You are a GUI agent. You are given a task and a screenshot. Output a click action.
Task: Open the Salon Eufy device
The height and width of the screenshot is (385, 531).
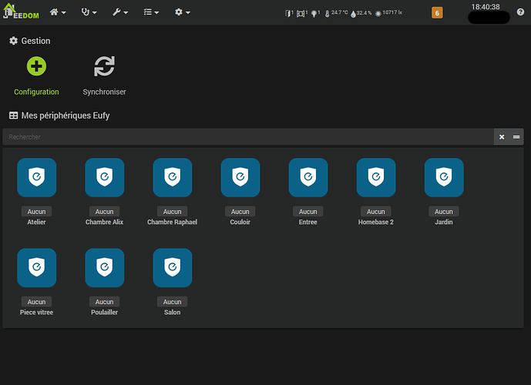(x=173, y=268)
